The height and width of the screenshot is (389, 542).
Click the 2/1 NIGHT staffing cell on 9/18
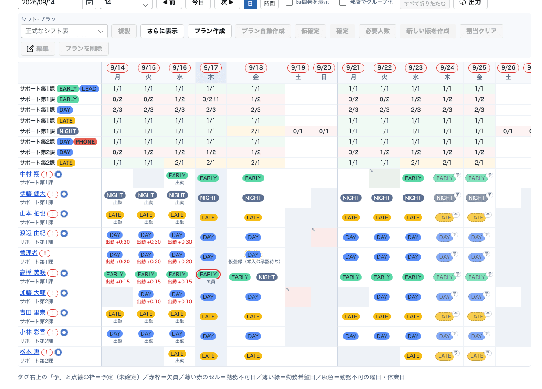[256, 131]
